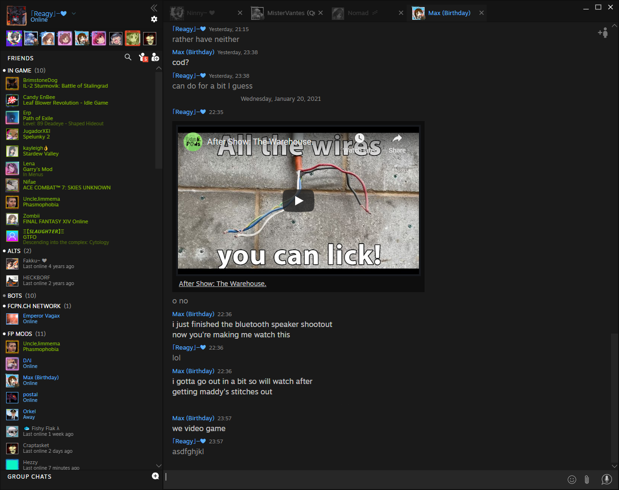Screen dimensions: 619x490
Task: Collapse the friends list with double chevron
Action: (x=154, y=8)
